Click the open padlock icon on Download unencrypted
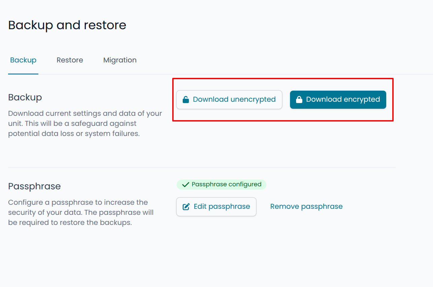Viewport: 433px width, 287px height. click(185, 100)
